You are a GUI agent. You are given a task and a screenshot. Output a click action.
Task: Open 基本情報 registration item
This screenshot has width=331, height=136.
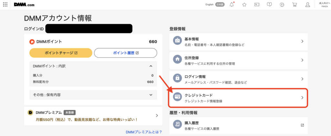(238, 41)
